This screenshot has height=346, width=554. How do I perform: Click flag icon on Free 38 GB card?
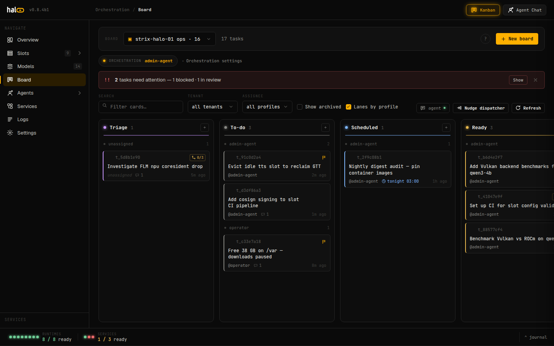point(324,242)
